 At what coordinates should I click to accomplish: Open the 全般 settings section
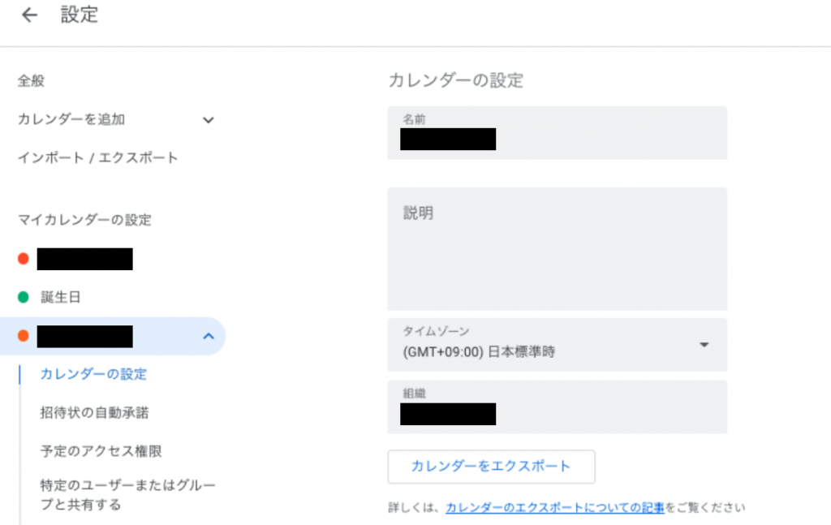coord(31,80)
